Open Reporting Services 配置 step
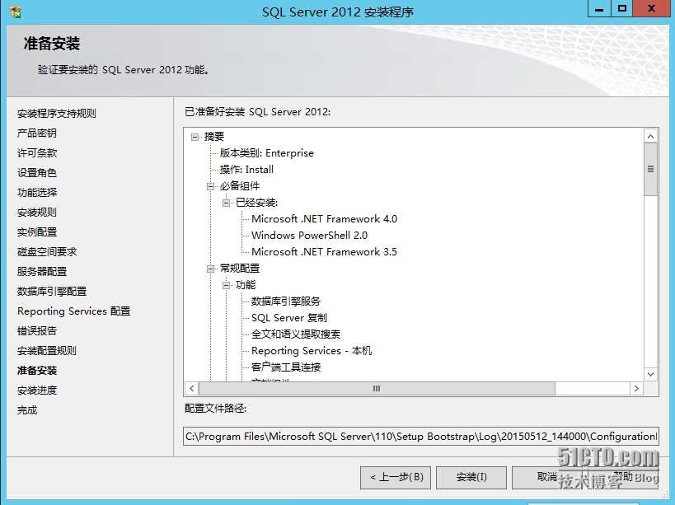The height and width of the screenshot is (505, 675). click(73, 311)
